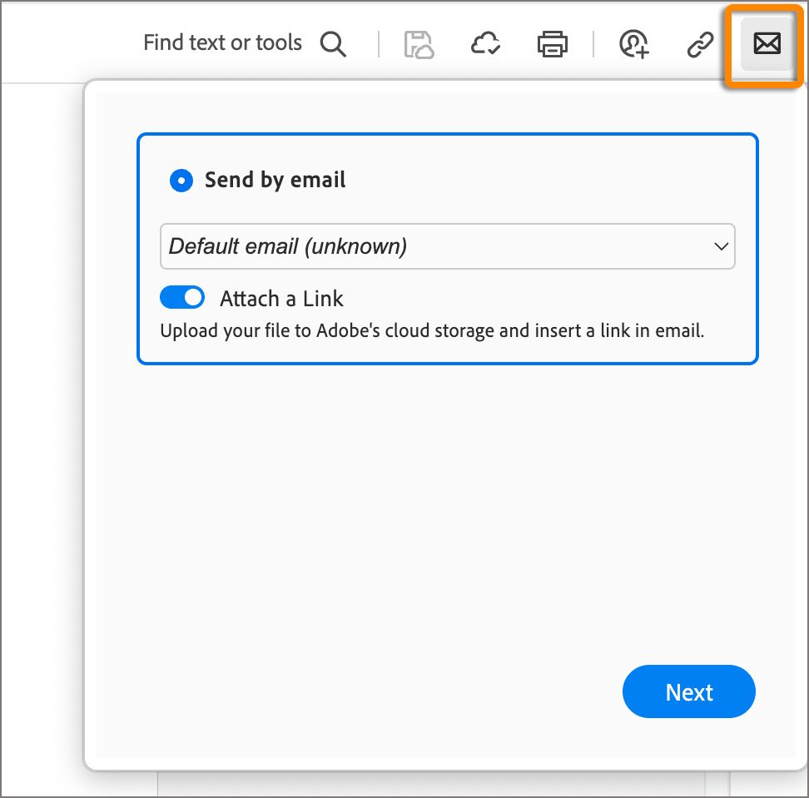The height and width of the screenshot is (798, 809).
Task: Expand the email client selection chevron
Action: (719, 246)
